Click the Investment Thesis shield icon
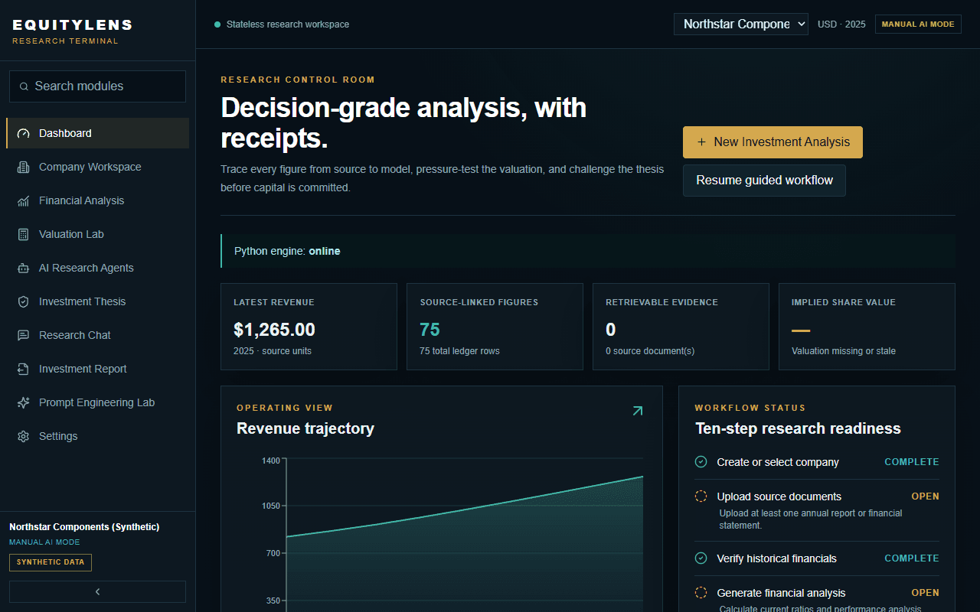This screenshot has width=980, height=612. 23,301
